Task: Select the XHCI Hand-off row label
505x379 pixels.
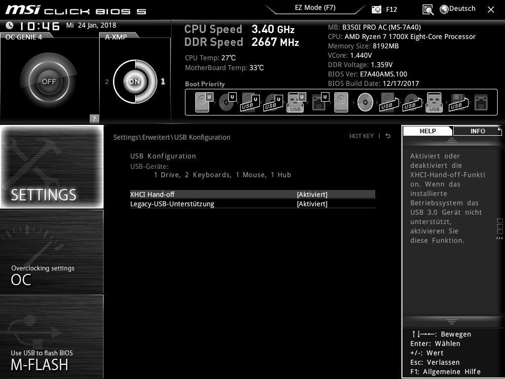Action: 152,194
